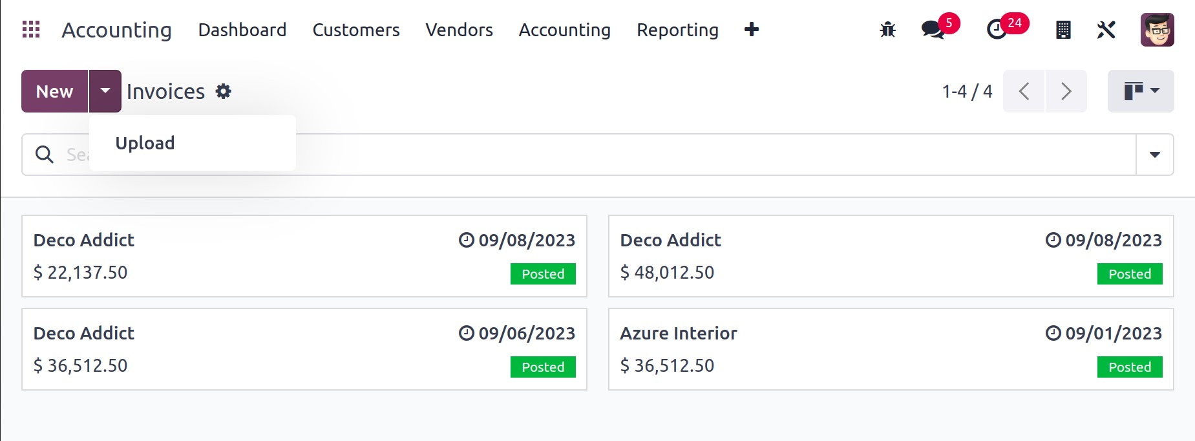Open the Azure Interior invoice card
This screenshot has height=441, width=1195.
(891, 349)
